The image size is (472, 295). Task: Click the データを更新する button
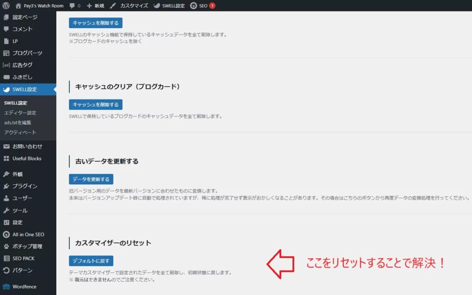[x=91, y=179]
